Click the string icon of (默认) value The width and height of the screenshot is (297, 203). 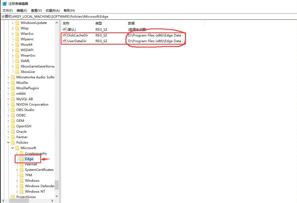point(64,29)
